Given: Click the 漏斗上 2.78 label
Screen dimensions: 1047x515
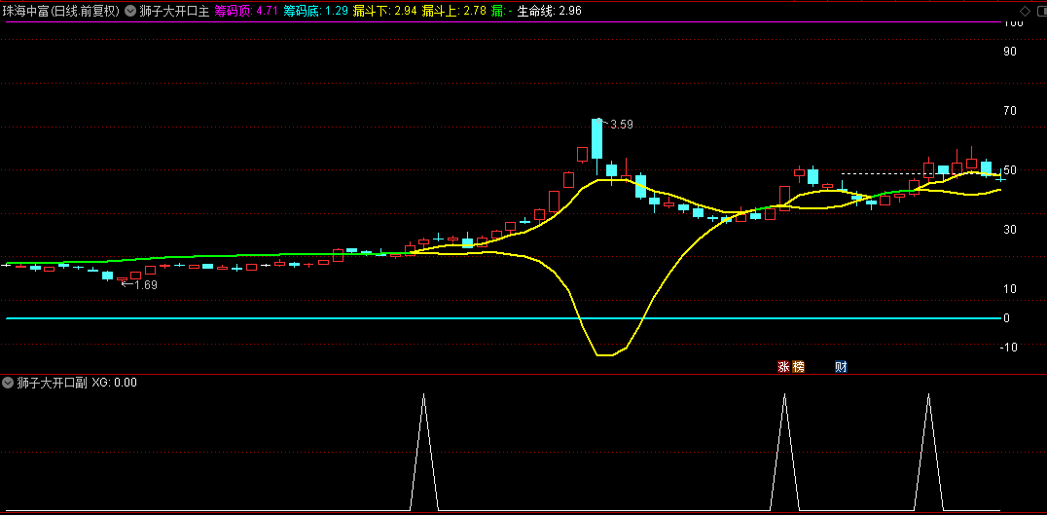Looking at the screenshot, I should tap(453, 12).
